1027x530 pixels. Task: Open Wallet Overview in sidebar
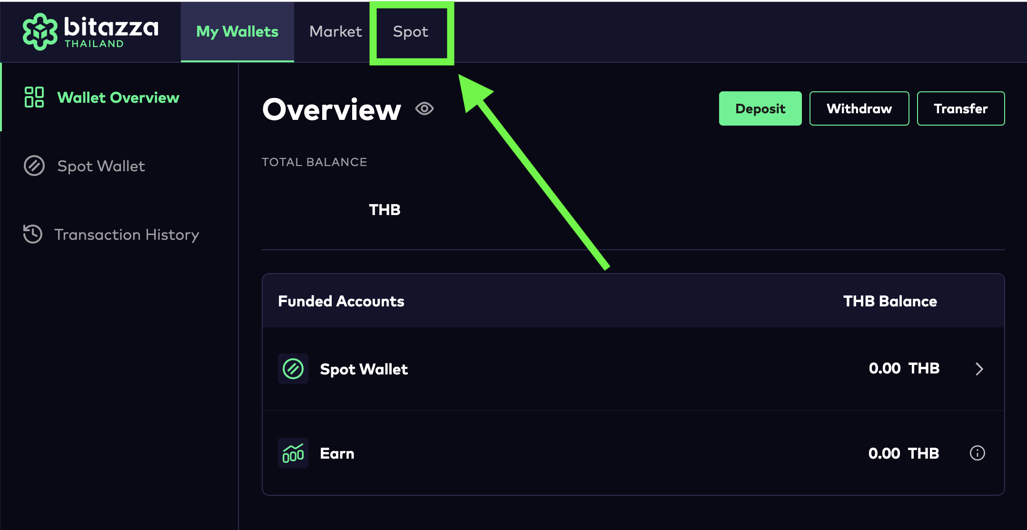(x=118, y=98)
